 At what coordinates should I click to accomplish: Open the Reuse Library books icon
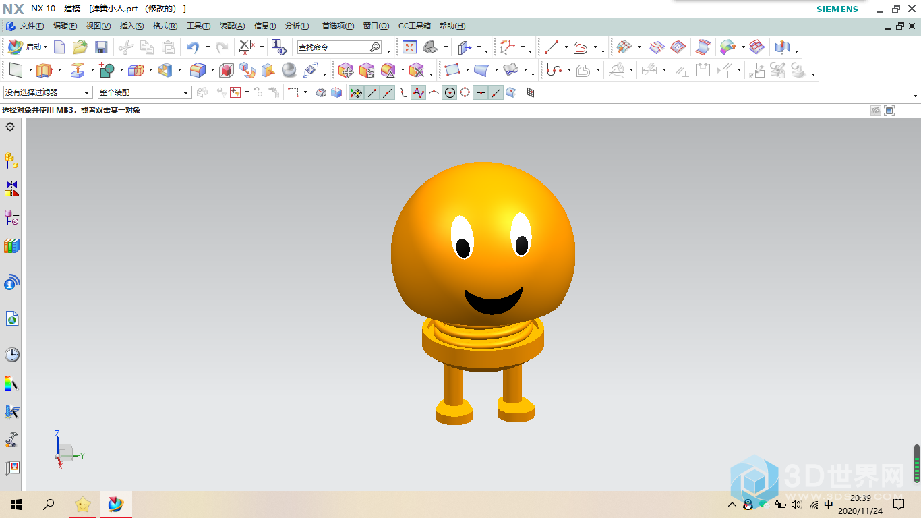[x=11, y=246]
